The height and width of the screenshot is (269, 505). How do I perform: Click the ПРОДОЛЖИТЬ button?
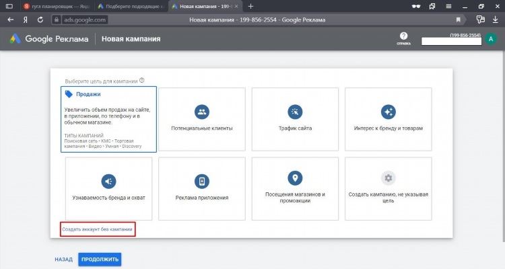100,259
